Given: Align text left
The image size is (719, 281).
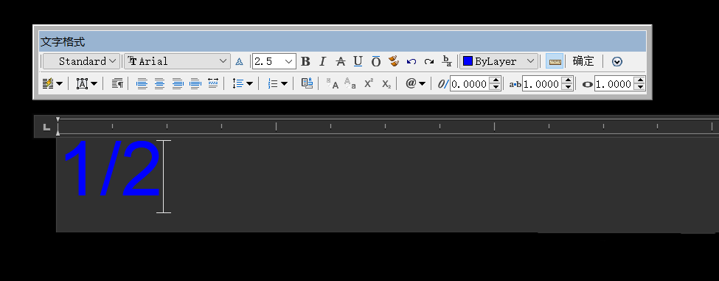Looking at the screenshot, I should click(x=142, y=83).
